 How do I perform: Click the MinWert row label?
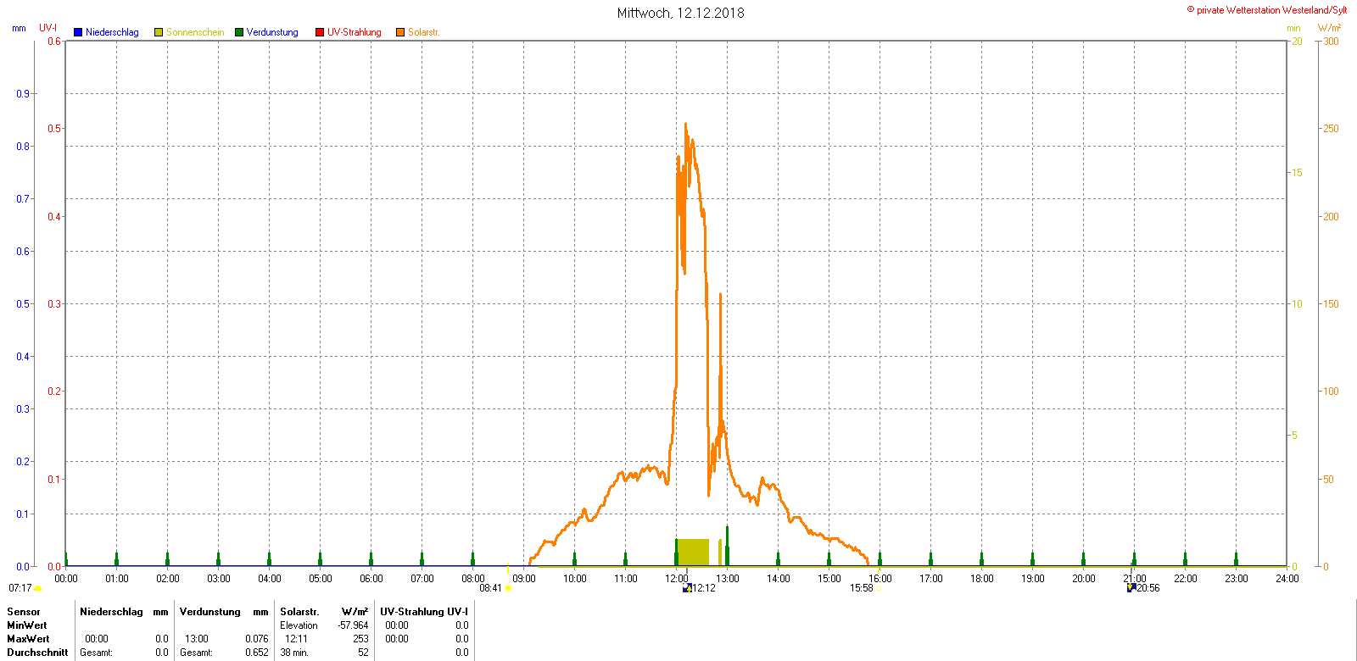27,625
